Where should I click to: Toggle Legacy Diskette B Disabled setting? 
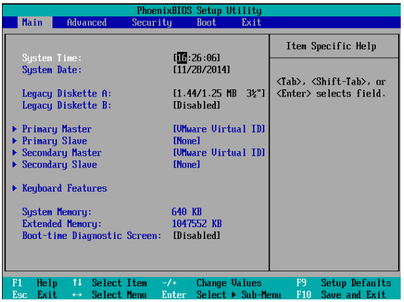click(x=197, y=105)
